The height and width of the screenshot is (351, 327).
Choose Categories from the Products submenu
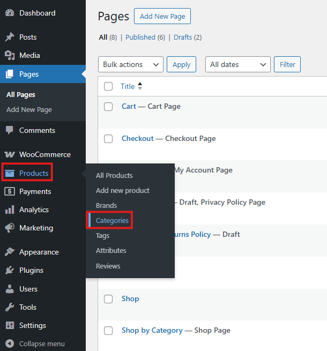click(112, 220)
